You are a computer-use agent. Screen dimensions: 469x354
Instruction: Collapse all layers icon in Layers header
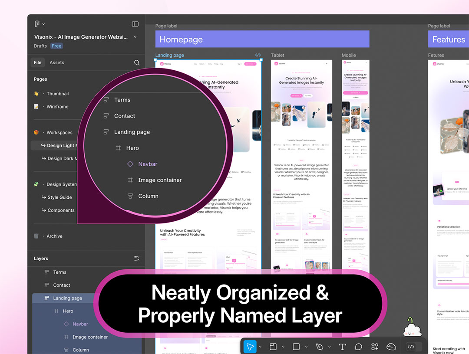[x=137, y=259]
